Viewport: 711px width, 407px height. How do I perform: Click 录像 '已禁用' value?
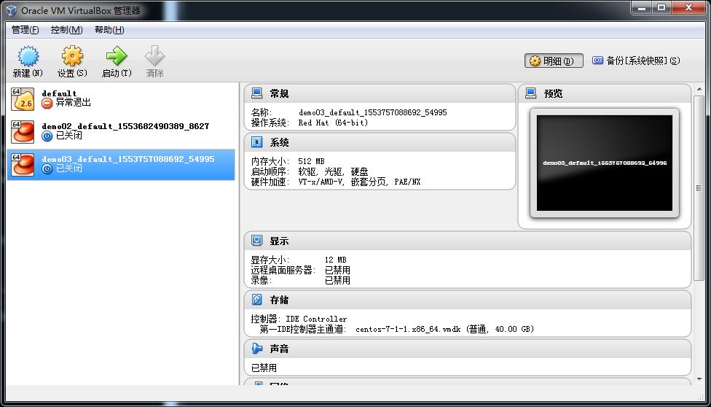(x=337, y=281)
